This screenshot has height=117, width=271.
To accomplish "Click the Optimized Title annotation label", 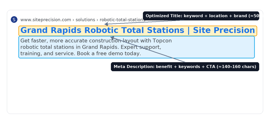I will coord(201,16).
